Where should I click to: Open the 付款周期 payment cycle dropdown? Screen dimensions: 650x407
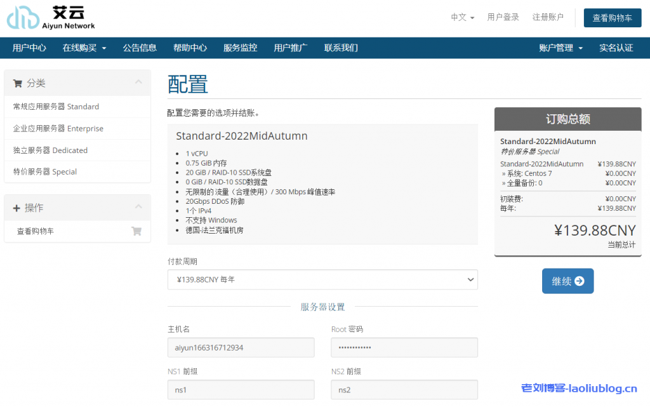(322, 279)
